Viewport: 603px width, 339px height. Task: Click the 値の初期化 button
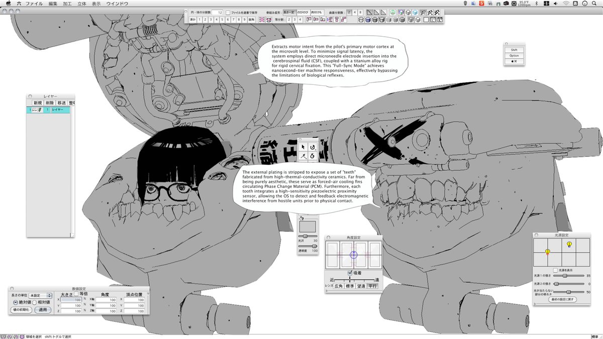click(21, 310)
